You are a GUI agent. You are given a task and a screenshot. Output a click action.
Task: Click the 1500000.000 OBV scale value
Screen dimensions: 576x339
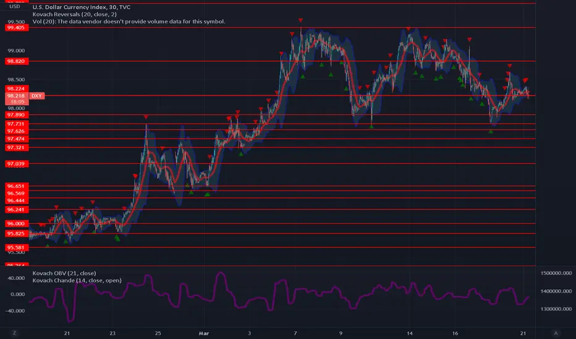[556, 273]
